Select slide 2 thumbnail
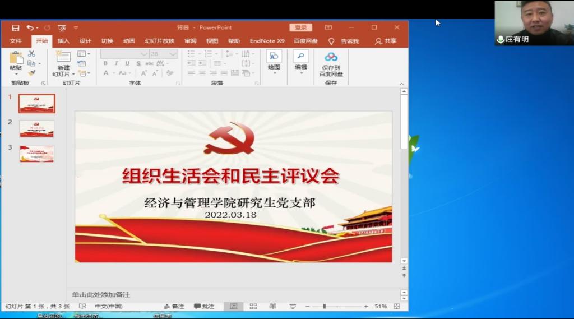The height and width of the screenshot is (319, 574). 36,128
